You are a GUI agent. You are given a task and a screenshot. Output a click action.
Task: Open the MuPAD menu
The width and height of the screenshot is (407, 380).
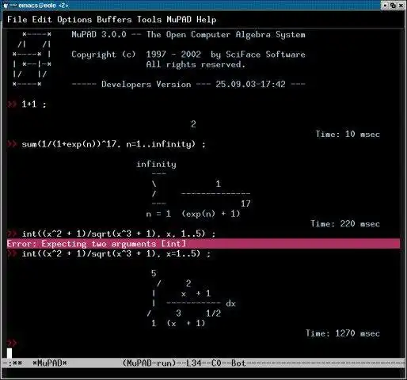point(179,20)
